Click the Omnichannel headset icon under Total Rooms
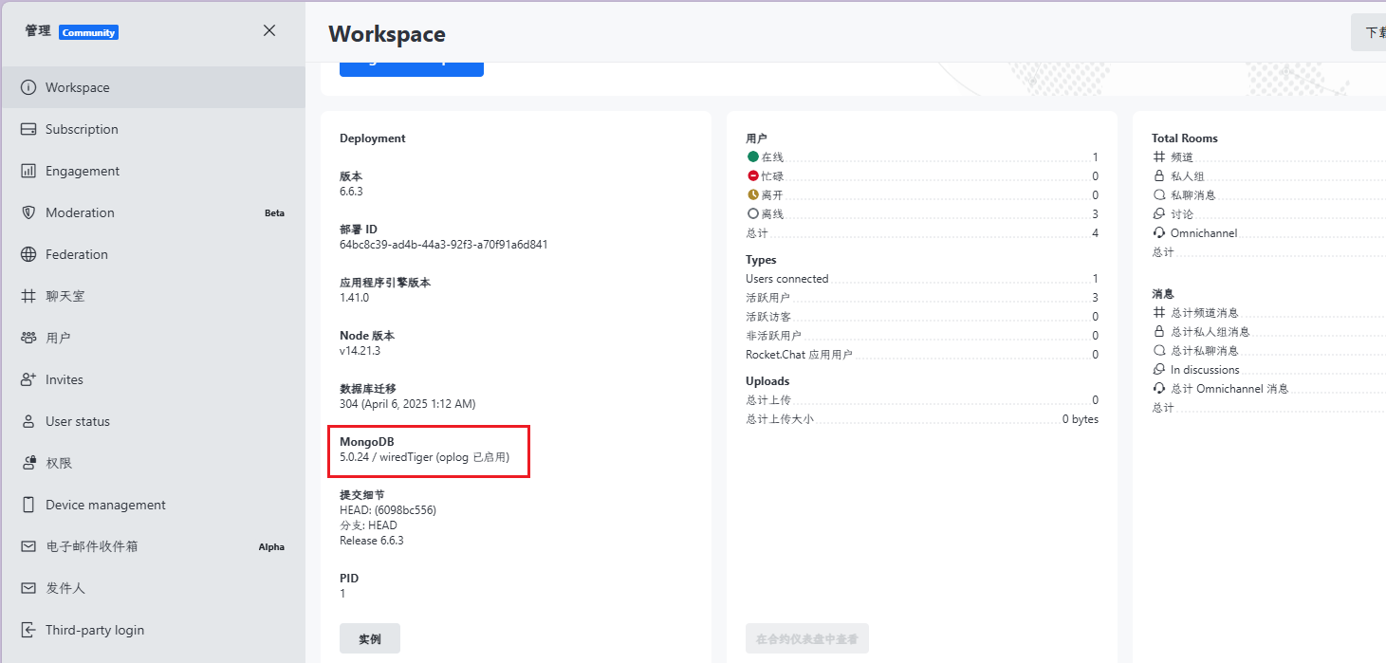Screen dimensions: 1386x663 [x=1158, y=232]
